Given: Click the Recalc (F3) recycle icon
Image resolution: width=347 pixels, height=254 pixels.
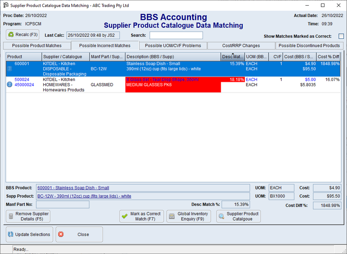Looking at the screenshot, I should (x=11, y=34).
